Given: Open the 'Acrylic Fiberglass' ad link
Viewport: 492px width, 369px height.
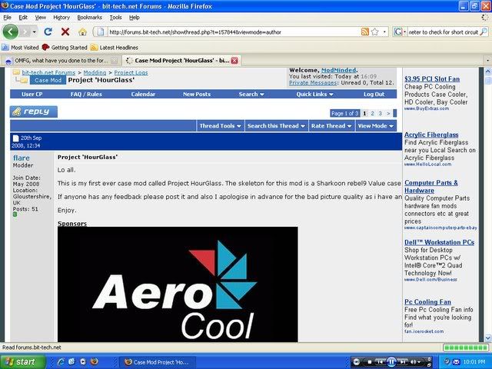Looking at the screenshot, I should [x=431, y=135].
